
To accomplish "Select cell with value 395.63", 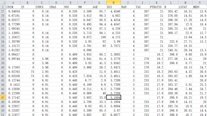I will pos(171,72).
